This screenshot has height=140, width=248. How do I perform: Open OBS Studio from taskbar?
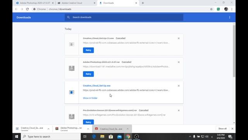[x=136, y=136]
